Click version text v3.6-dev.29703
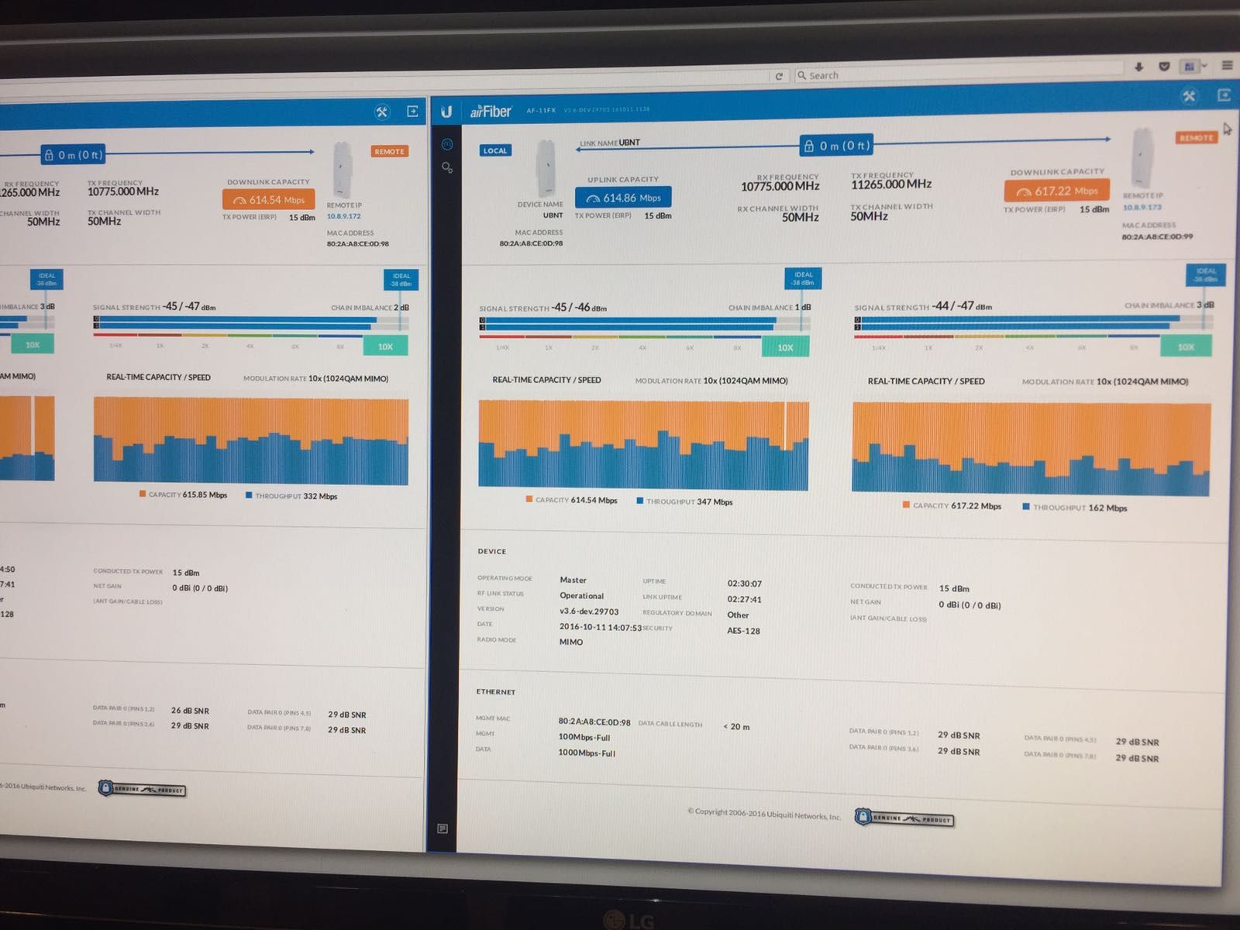Viewport: 1240px width, 930px height. point(589,611)
